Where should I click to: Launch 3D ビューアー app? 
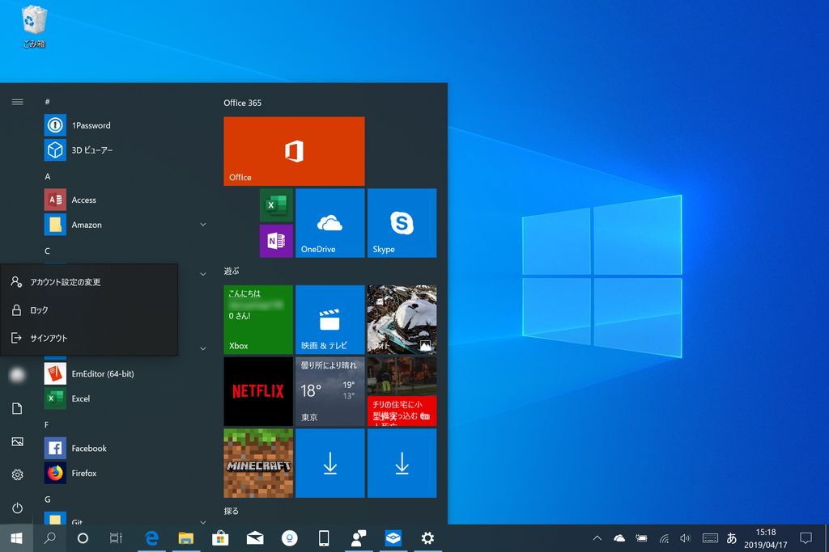pyautogui.click(x=123, y=150)
